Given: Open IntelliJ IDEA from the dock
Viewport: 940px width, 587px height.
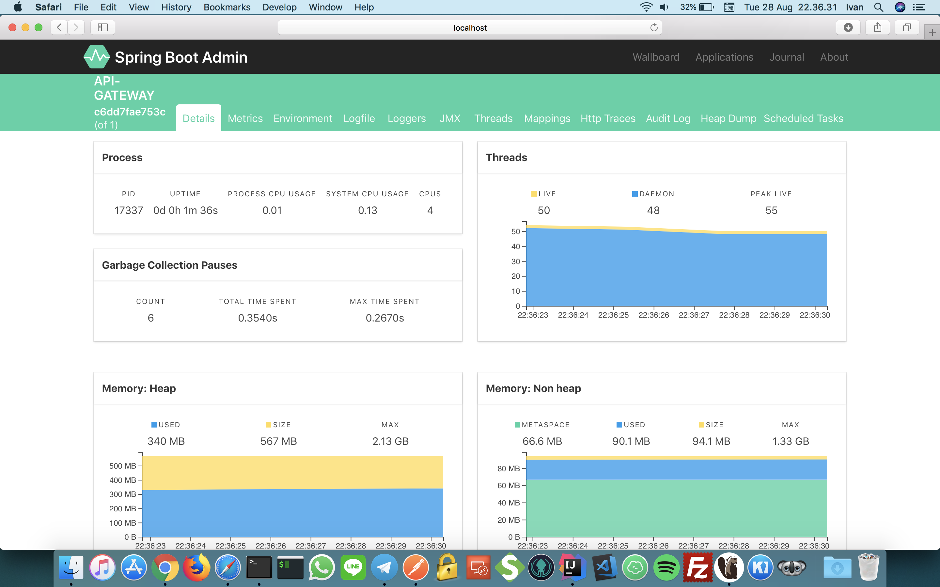Looking at the screenshot, I should coord(572,567).
